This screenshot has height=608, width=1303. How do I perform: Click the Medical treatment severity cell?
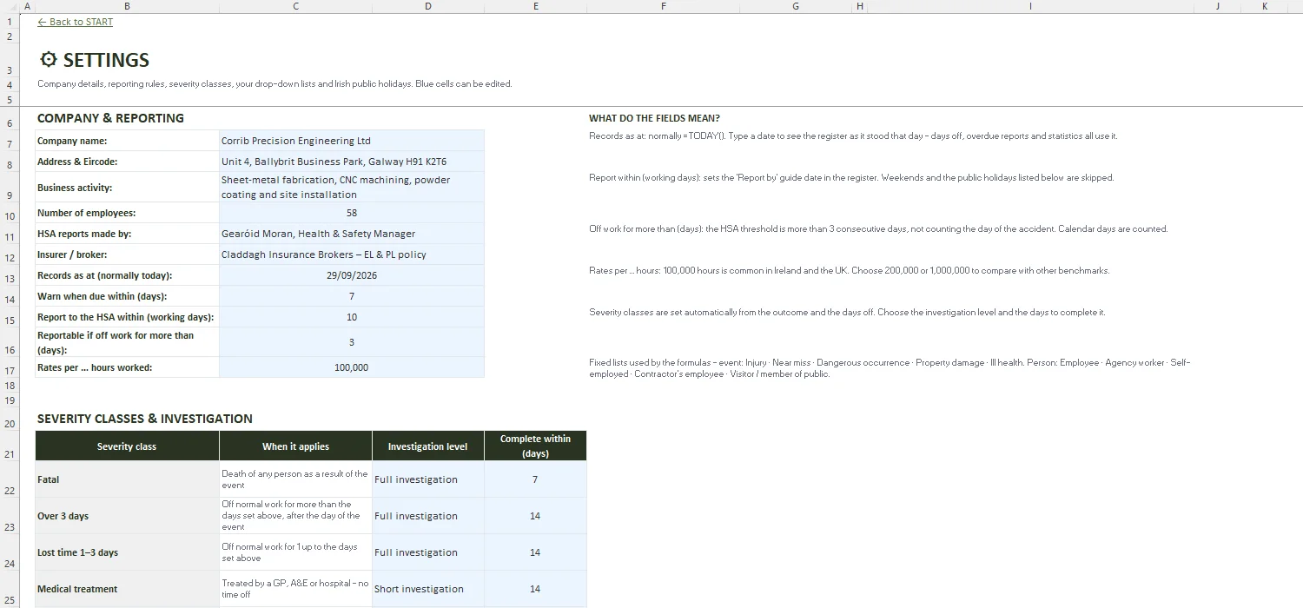coord(127,589)
